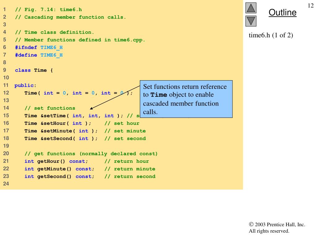Click the '// Time class definition.' comment
Image resolution: width=317 pixels, height=237 pixels.
click(x=54, y=32)
